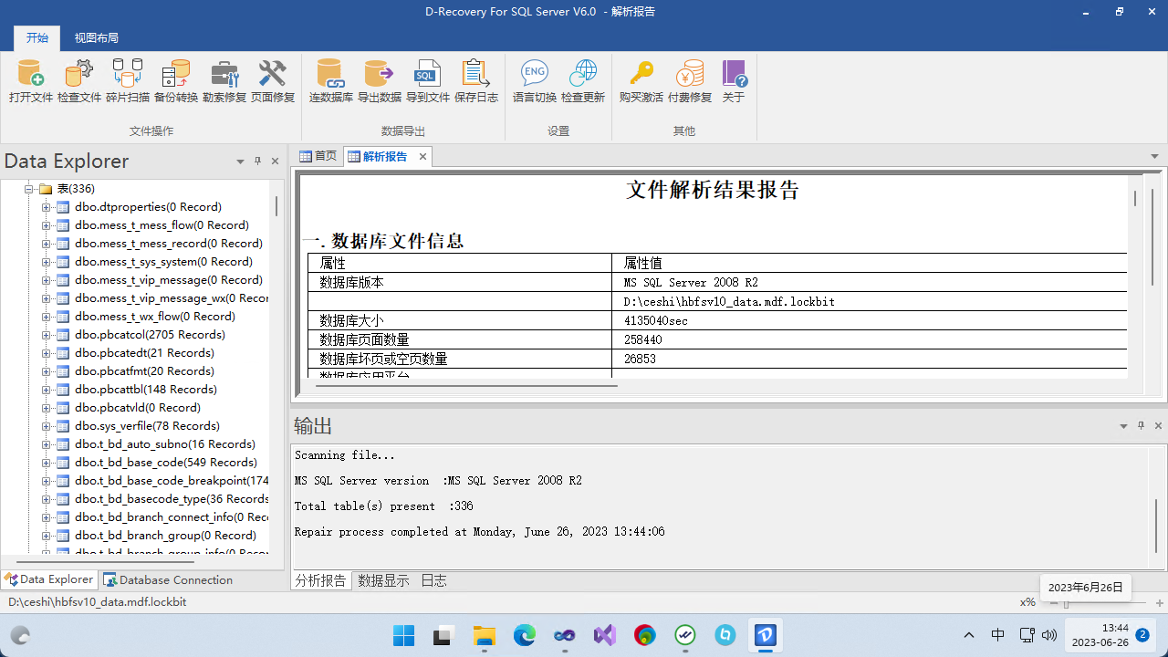Close the Data Explorer panel
Image resolution: width=1168 pixels, height=657 pixels.
click(276, 162)
